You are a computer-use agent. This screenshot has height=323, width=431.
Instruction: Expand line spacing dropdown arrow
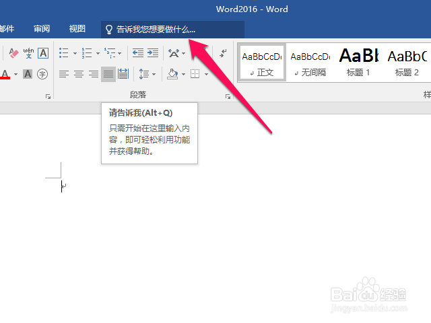coord(154,74)
